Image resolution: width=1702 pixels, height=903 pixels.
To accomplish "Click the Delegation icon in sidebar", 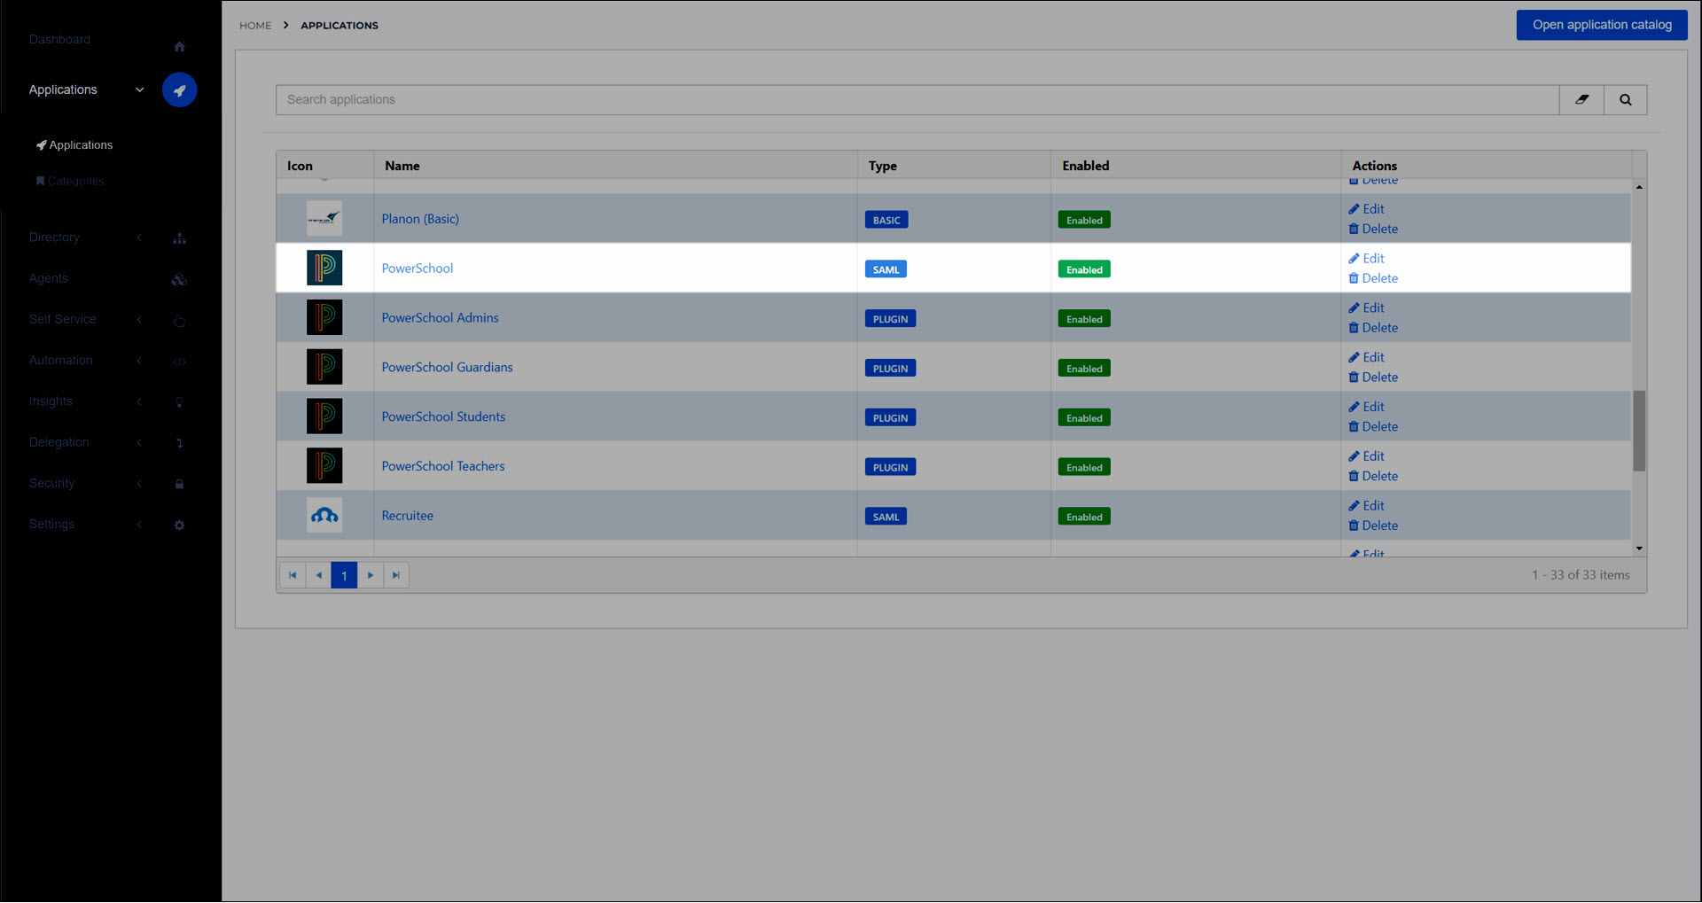I will (x=179, y=443).
